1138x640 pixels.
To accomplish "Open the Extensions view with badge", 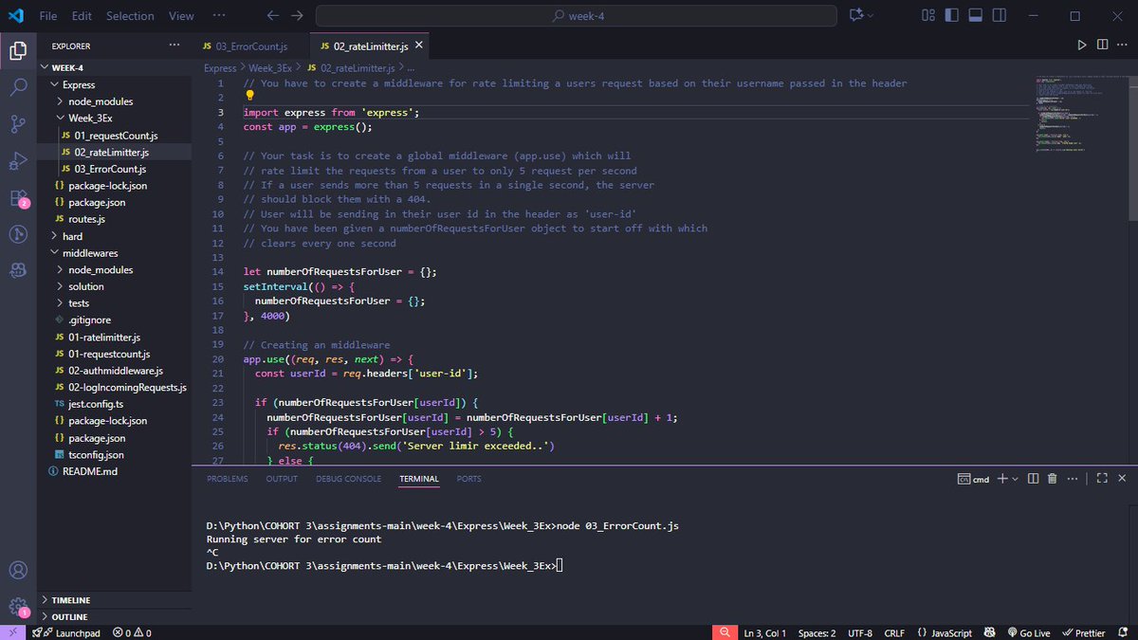I will click(x=18, y=197).
